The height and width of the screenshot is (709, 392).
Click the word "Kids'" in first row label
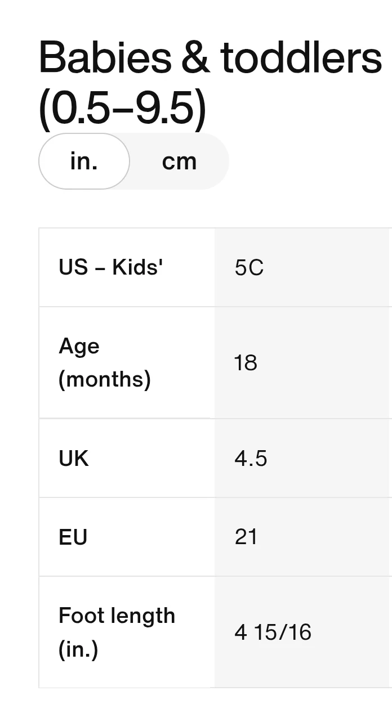pyautogui.click(x=137, y=267)
